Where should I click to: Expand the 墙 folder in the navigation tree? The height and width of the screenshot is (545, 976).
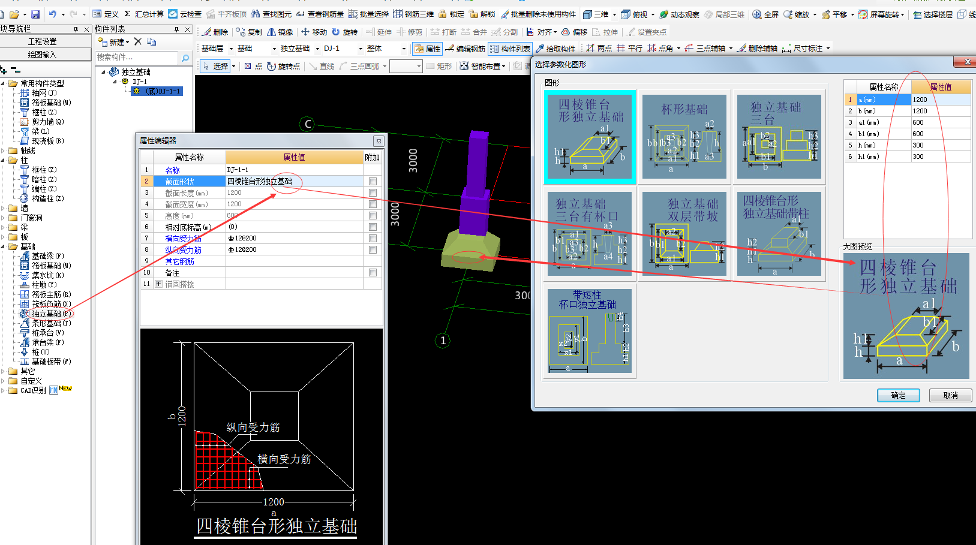click(x=3, y=208)
